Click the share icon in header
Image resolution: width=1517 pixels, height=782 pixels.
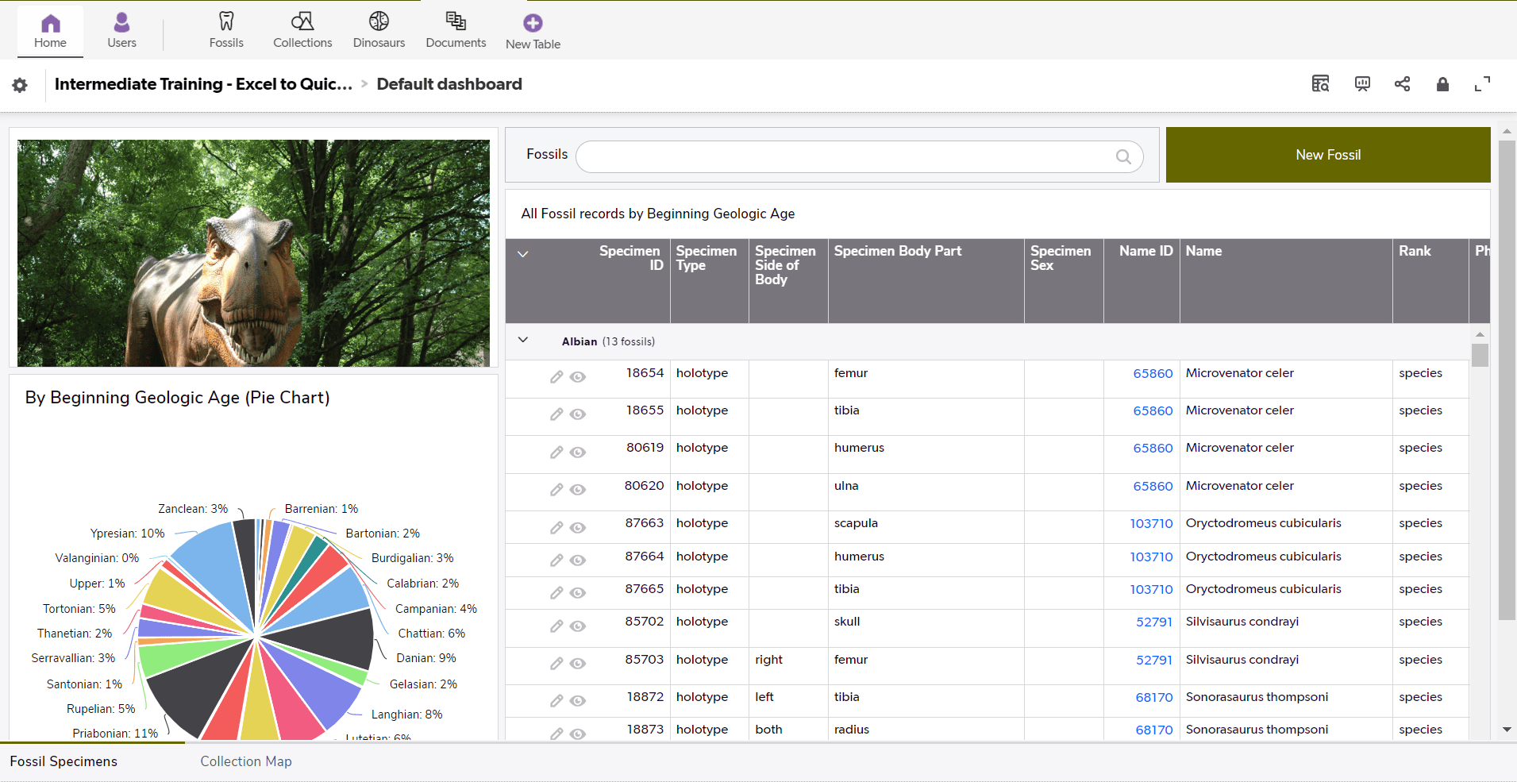(x=1402, y=84)
